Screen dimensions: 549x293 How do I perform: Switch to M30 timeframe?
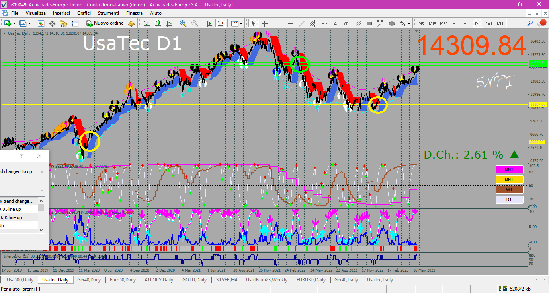click(444, 23)
